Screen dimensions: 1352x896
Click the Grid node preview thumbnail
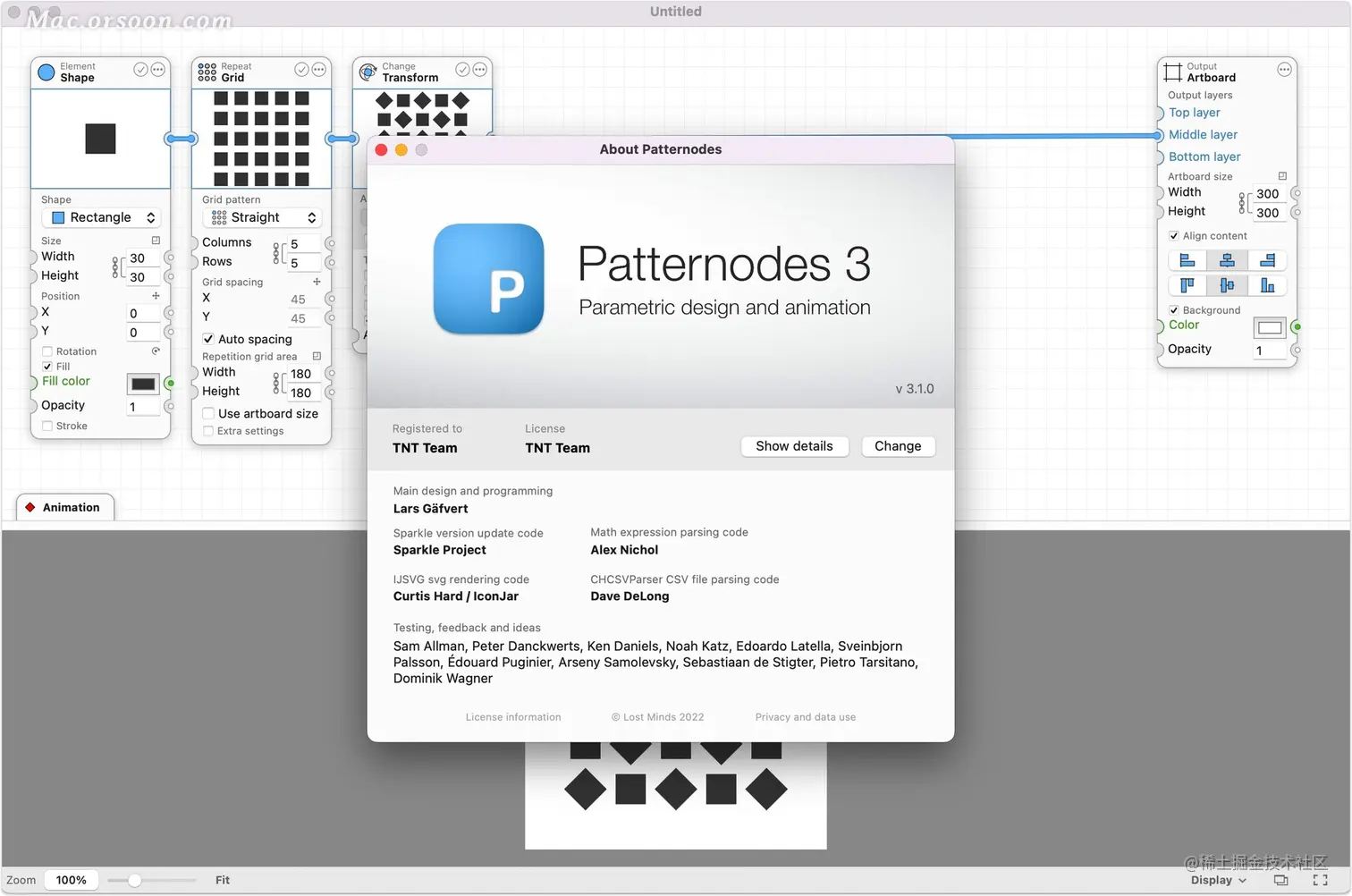tap(262, 139)
